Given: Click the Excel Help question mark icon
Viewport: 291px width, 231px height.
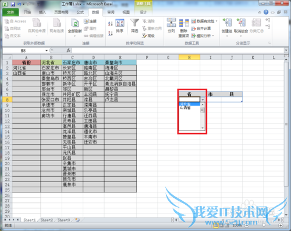Looking at the screenshot, I should pyautogui.click(x=266, y=12).
